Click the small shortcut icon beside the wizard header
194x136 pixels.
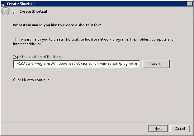[13, 12]
